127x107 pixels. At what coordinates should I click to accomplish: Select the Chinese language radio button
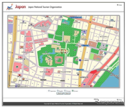(x=65, y=91)
